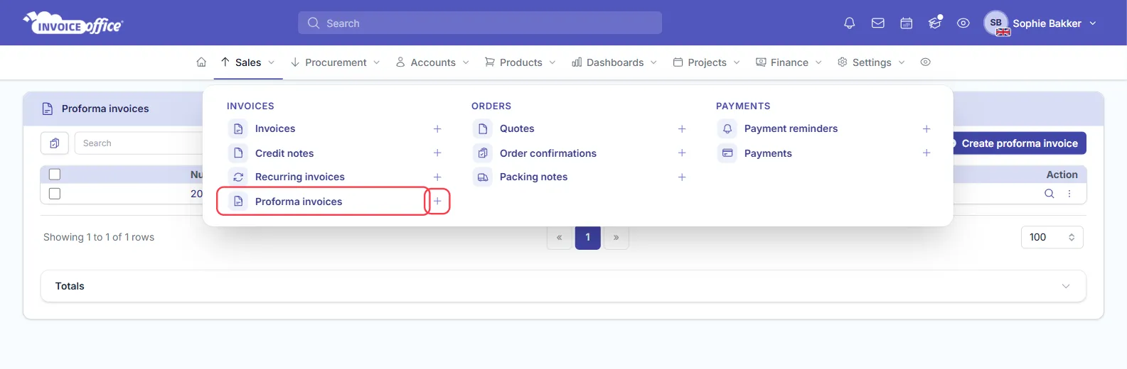The width and height of the screenshot is (1127, 369).
Task: Click the Proforma invoices panel title icon
Action: pyautogui.click(x=48, y=109)
